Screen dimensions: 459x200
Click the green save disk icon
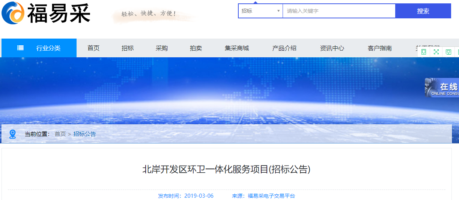(x=448, y=52)
